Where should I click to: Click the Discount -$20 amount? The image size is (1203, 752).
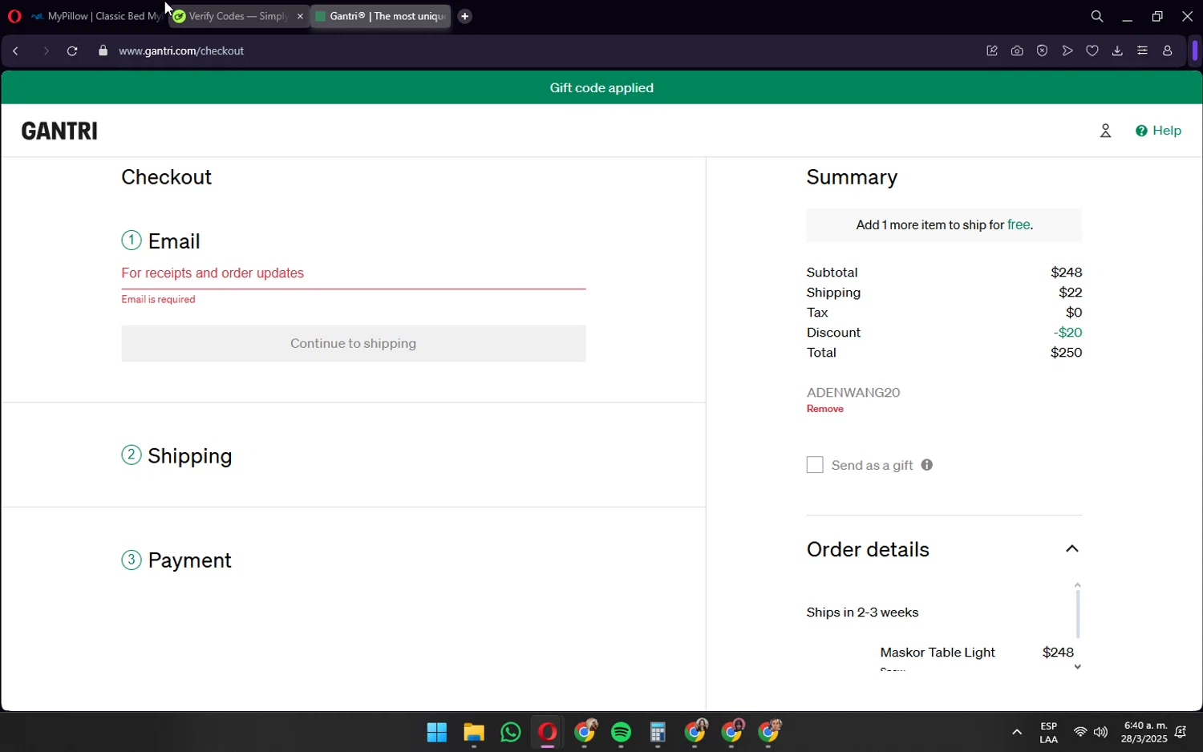1067,333
